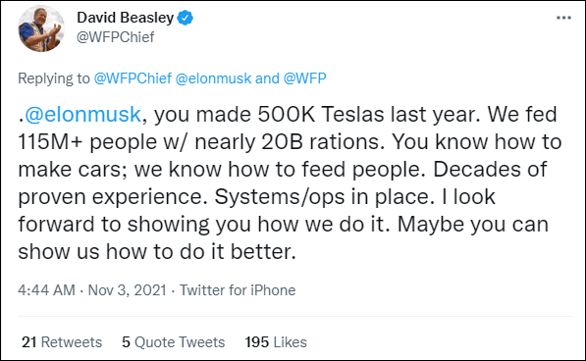Open the Twitter for iPhone source link
This screenshot has height=361, width=586.
238,290
